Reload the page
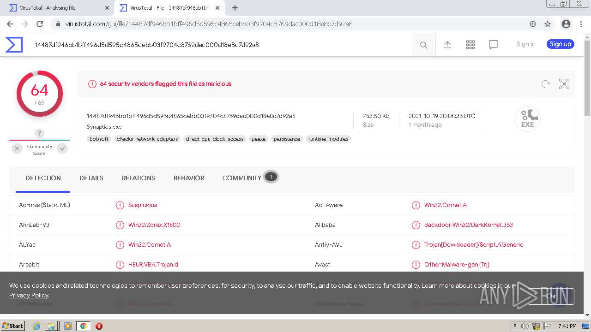 (40, 24)
